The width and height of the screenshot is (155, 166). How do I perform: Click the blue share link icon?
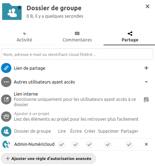[x=6, y=68]
